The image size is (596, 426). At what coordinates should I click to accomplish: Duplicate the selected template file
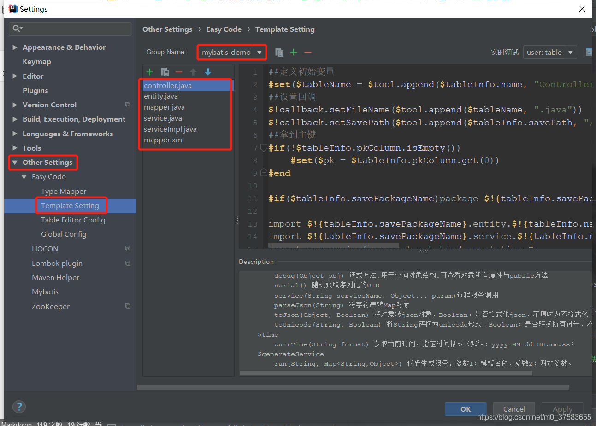165,72
